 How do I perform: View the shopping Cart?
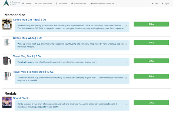click(x=154, y=3)
